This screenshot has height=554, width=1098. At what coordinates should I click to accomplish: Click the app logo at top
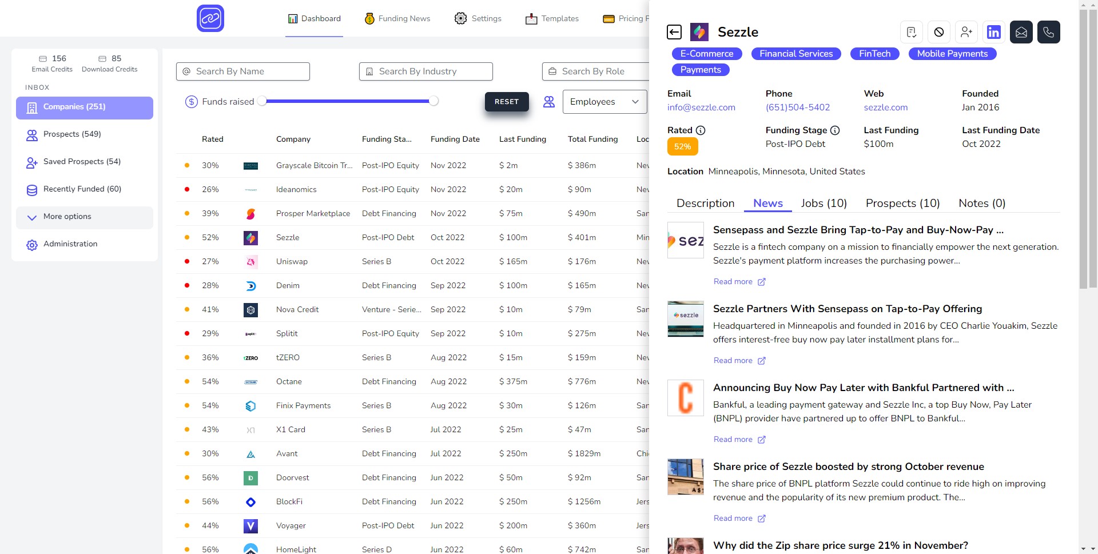click(x=210, y=18)
